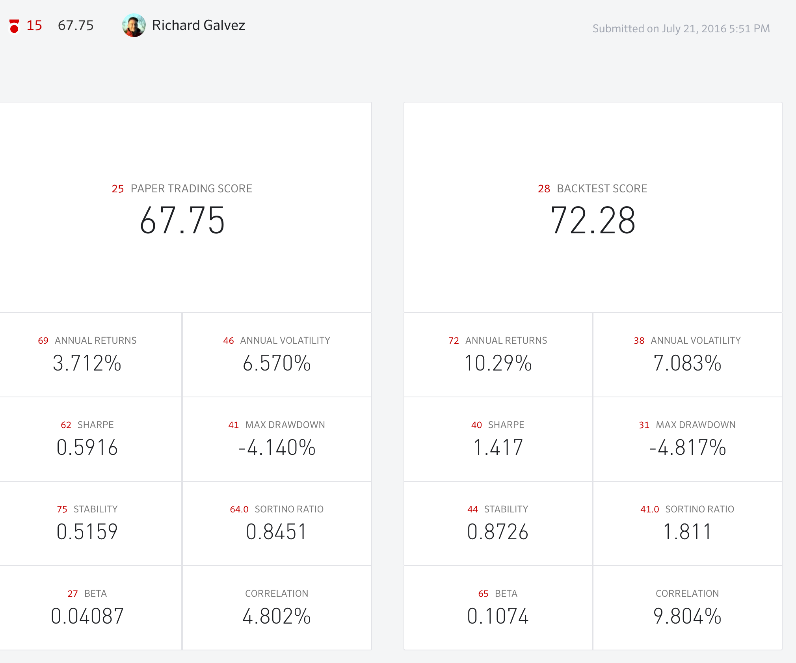Image resolution: width=796 pixels, height=663 pixels.
Task: Click the 4.802% correlation tile
Action: point(277,608)
